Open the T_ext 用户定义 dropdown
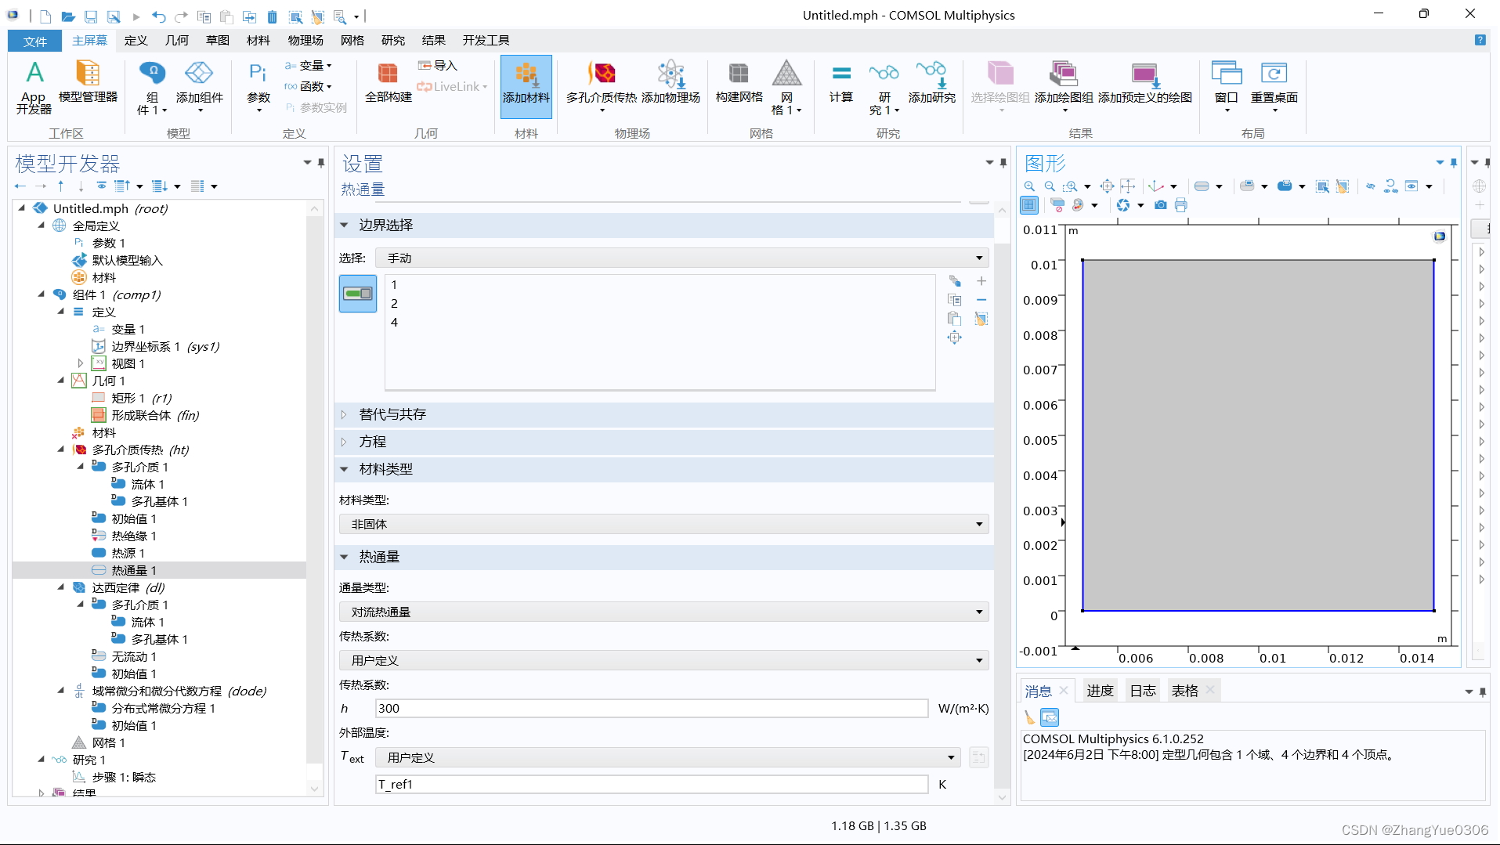 668,758
